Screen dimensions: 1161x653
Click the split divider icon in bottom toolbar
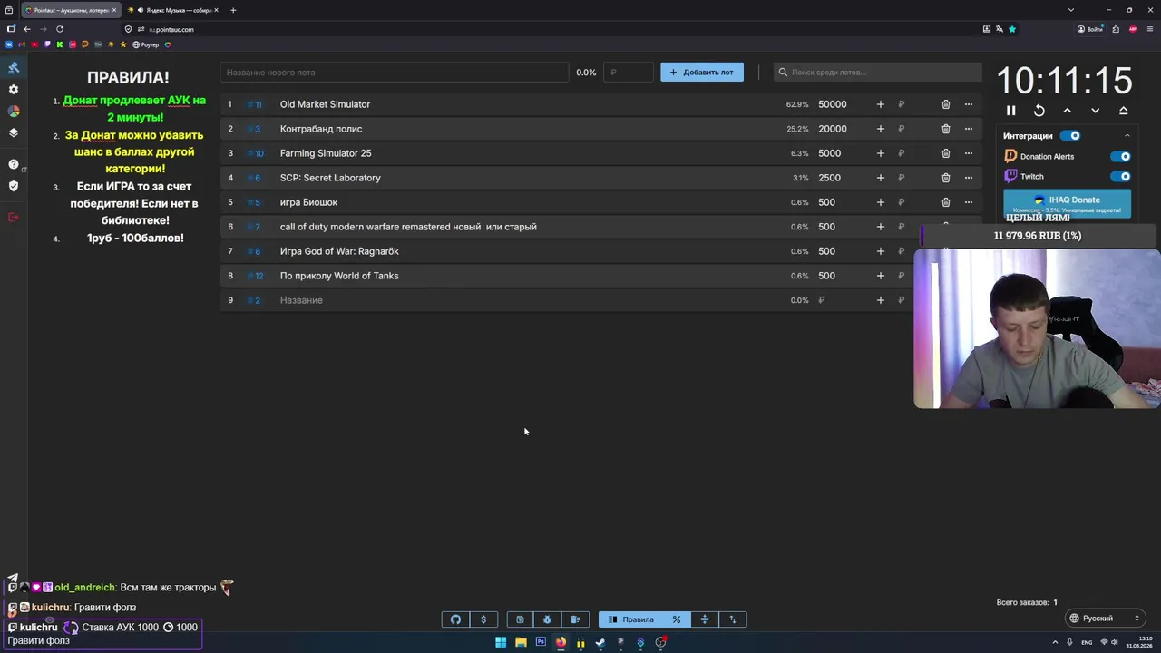(704, 619)
